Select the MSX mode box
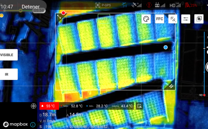Viewport: 208px width, 129px height. coord(104,19)
